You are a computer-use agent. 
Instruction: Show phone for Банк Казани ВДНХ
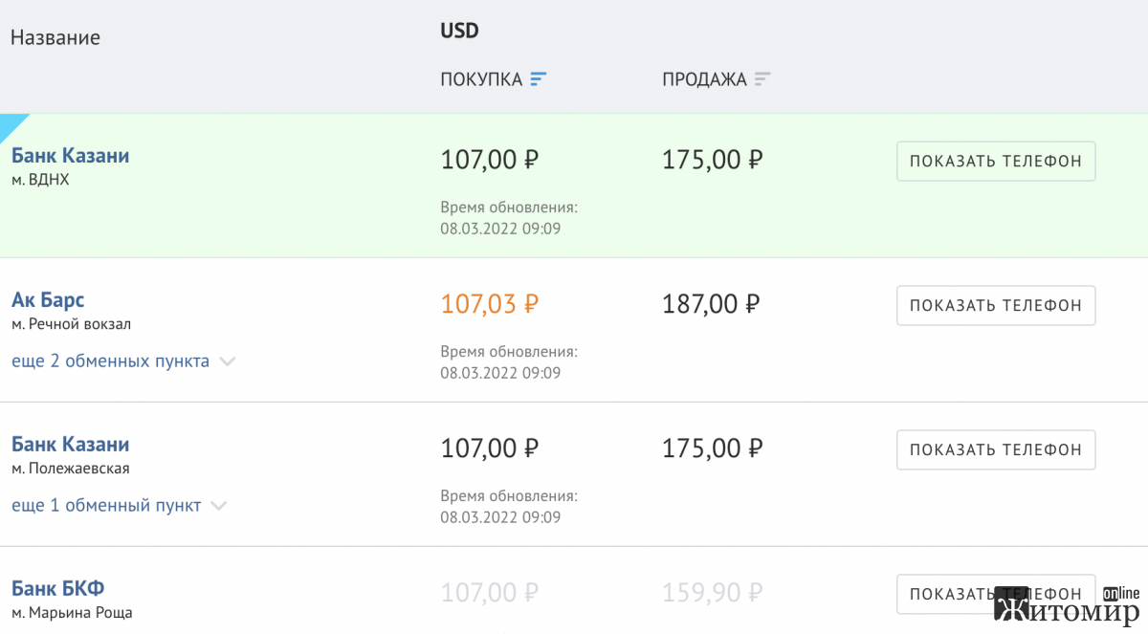pyautogui.click(x=996, y=161)
